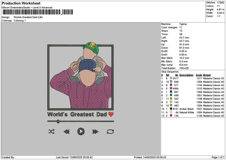This screenshot has height=160, width=226.
Task: Click the Stitches value 17560
Action: tap(220, 3)
